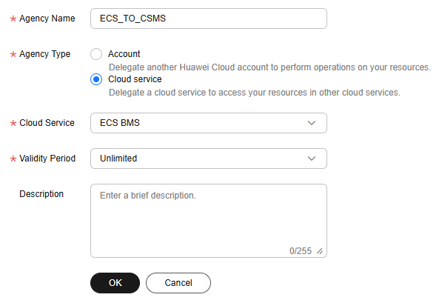Click the Cloud Service dropdown chevron arrow

click(x=312, y=123)
